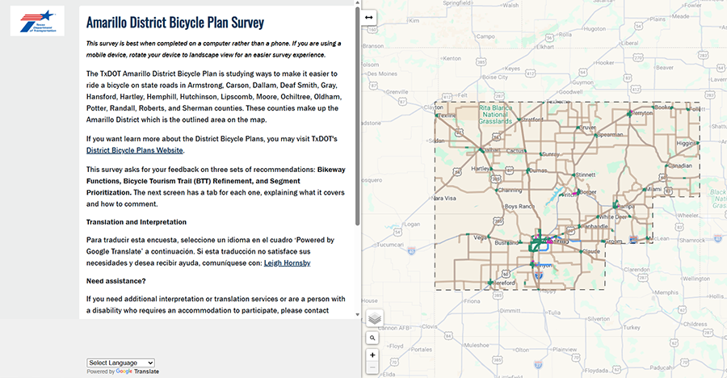Zoom out on the map

pyautogui.click(x=372, y=367)
